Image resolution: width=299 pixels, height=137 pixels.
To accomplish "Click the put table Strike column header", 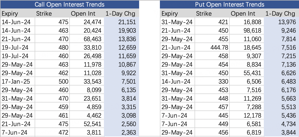I will (212, 14).
